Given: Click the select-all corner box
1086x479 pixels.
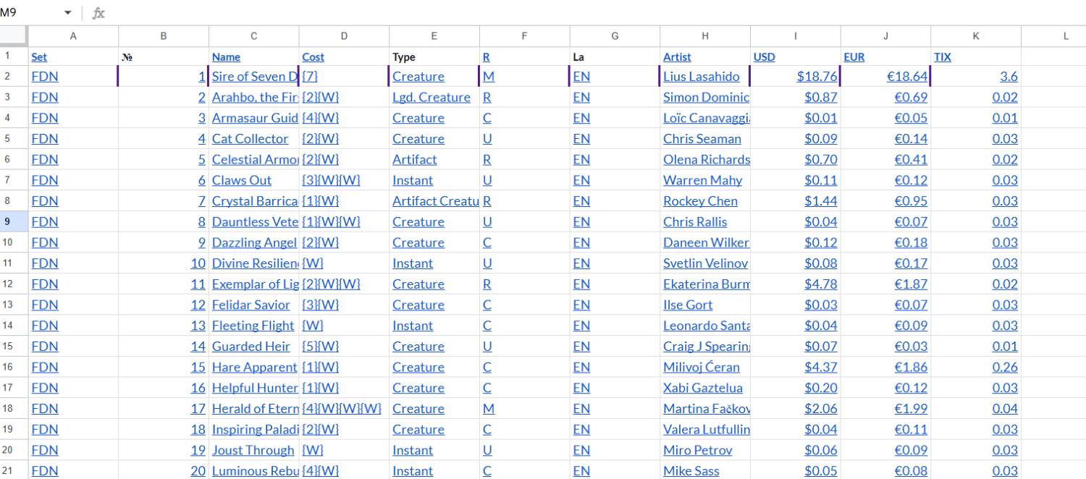Looking at the screenshot, I should point(14,35).
